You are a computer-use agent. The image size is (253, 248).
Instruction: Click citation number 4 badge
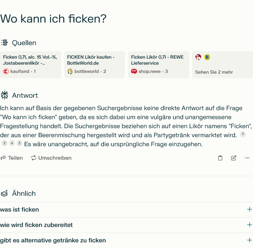coord(12,143)
